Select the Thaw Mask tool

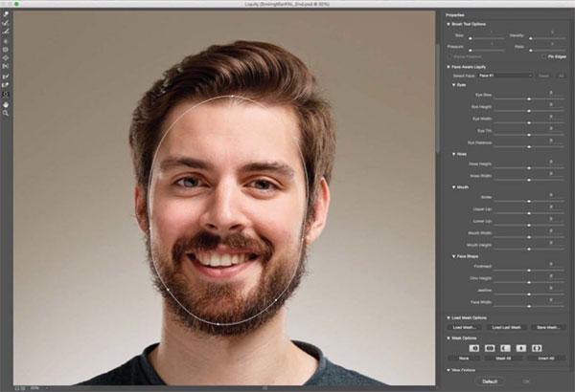tap(6, 85)
